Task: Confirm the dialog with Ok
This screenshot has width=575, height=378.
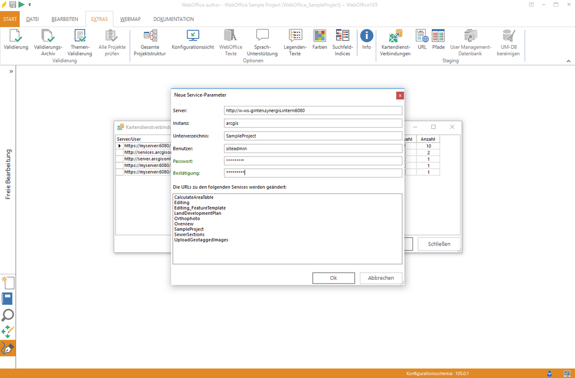Action: [x=333, y=278]
